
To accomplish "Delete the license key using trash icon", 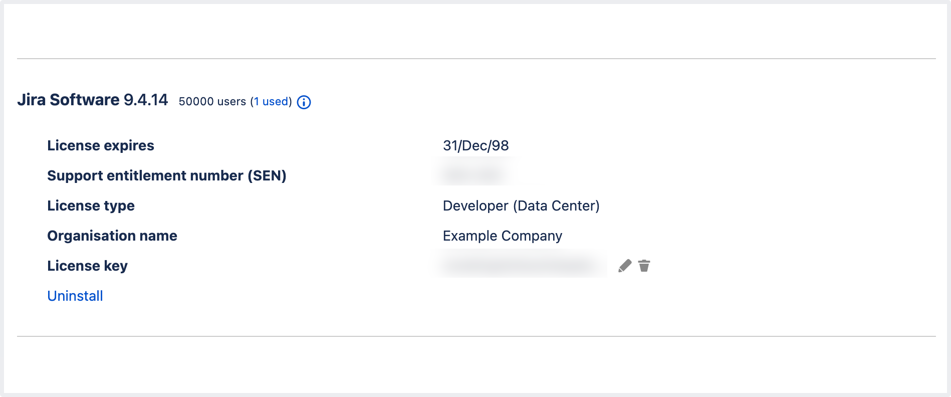I will (644, 266).
